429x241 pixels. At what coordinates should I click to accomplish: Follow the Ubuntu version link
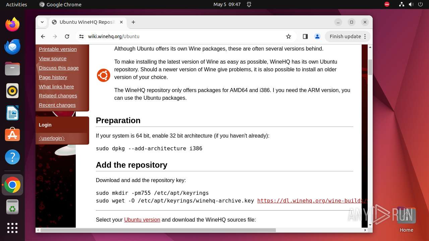pyautogui.click(x=142, y=220)
